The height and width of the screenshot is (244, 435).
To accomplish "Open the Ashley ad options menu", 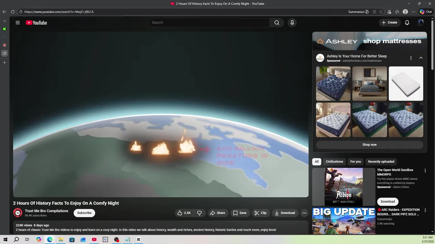I will pos(411,58).
